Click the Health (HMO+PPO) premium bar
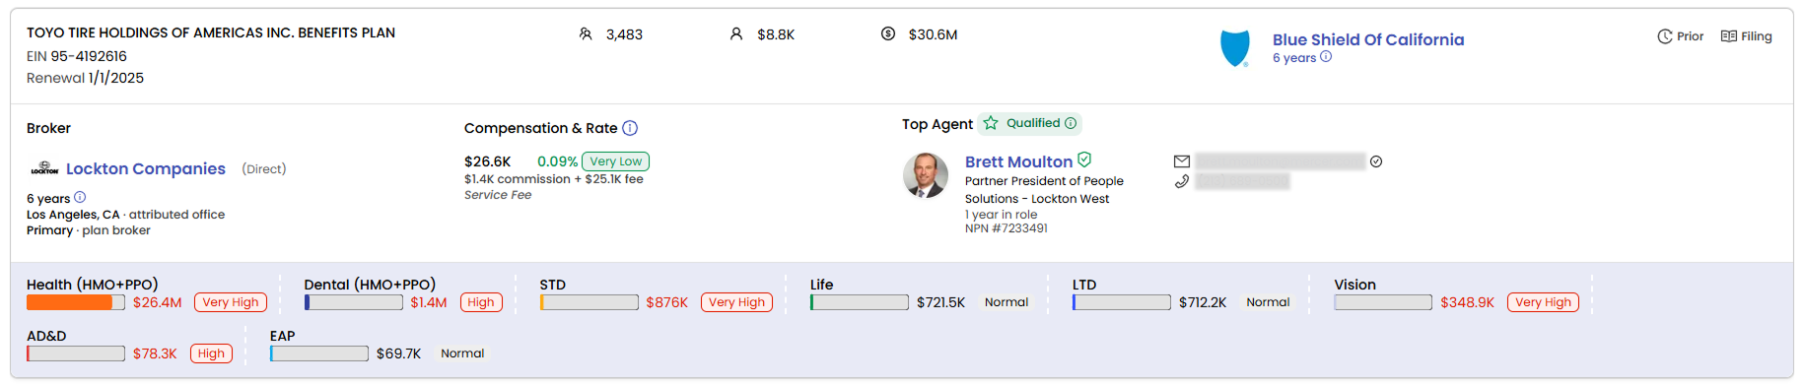 click(76, 302)
